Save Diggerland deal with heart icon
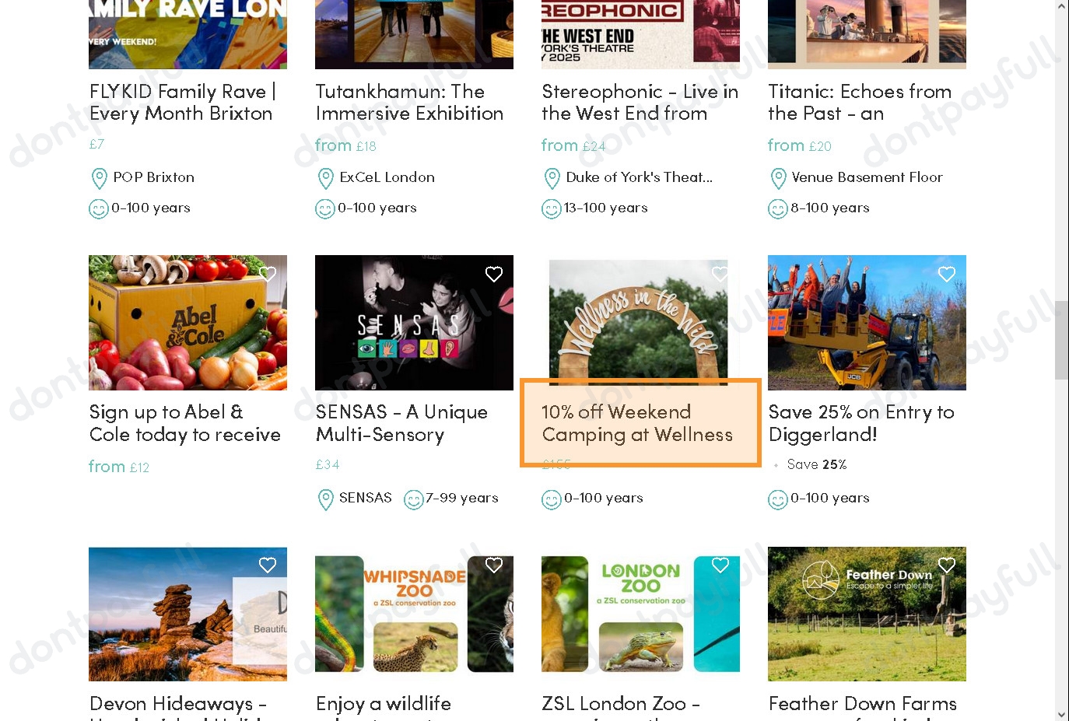 [x=947, y=274]
